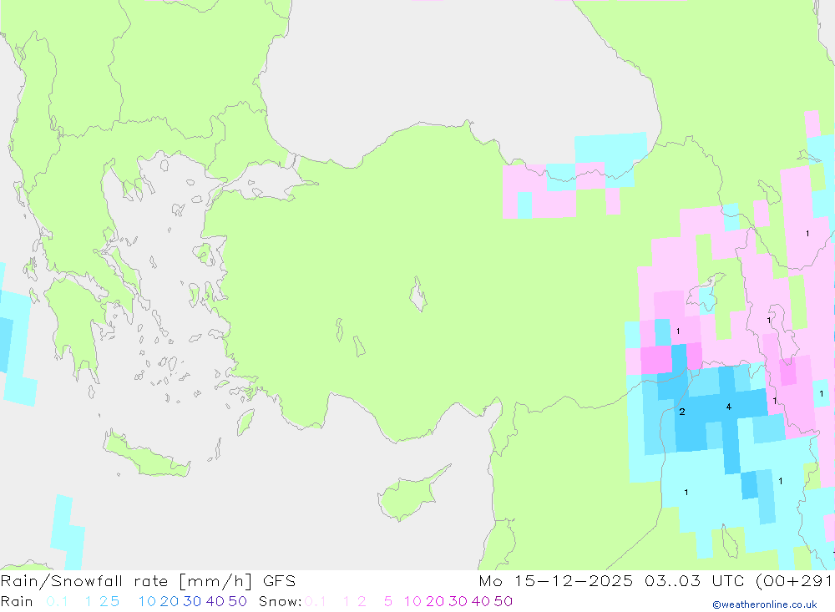Select the 'Rain' legend label

click(x=17, y=601)
